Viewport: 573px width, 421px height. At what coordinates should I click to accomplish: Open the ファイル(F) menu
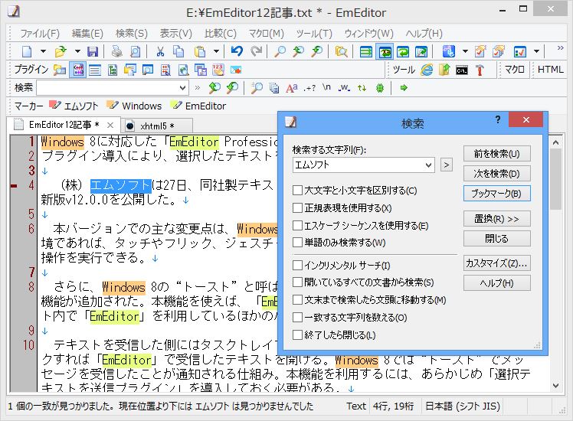(x=40, y=34)
